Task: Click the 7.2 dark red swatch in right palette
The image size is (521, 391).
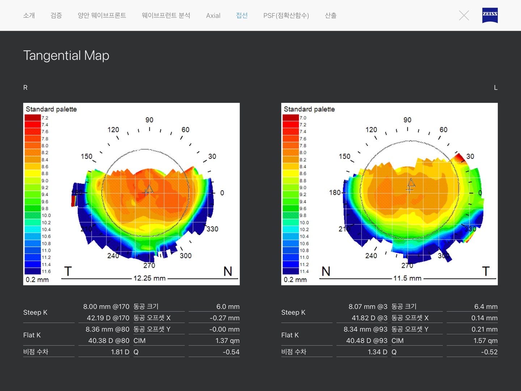Action: tap(33, 118)
